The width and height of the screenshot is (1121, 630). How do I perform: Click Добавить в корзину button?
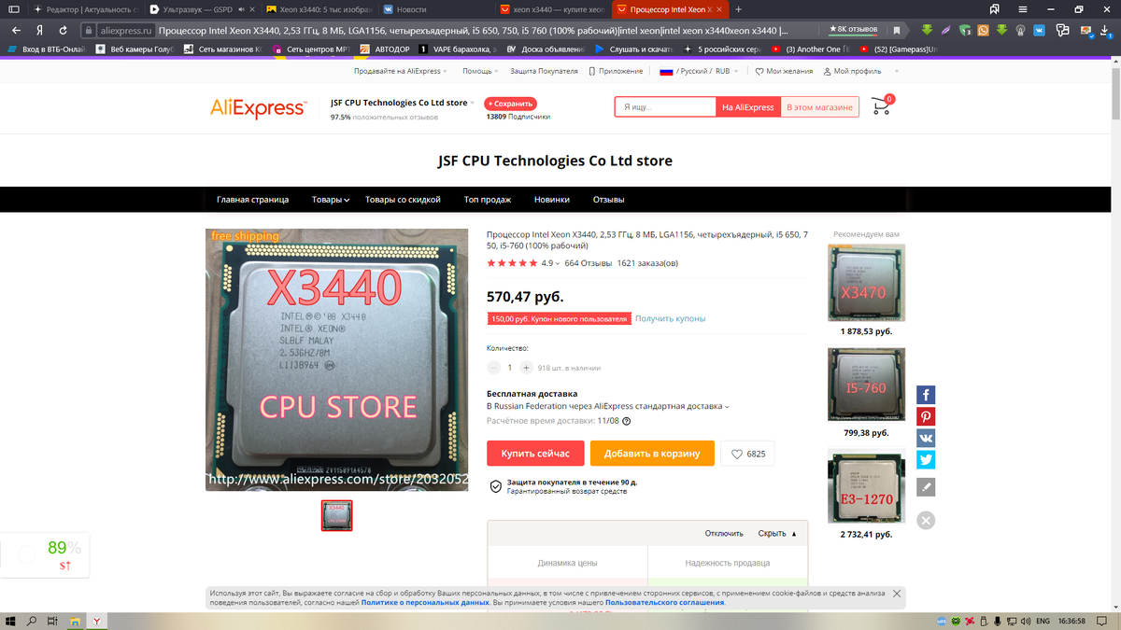(652, 454)
